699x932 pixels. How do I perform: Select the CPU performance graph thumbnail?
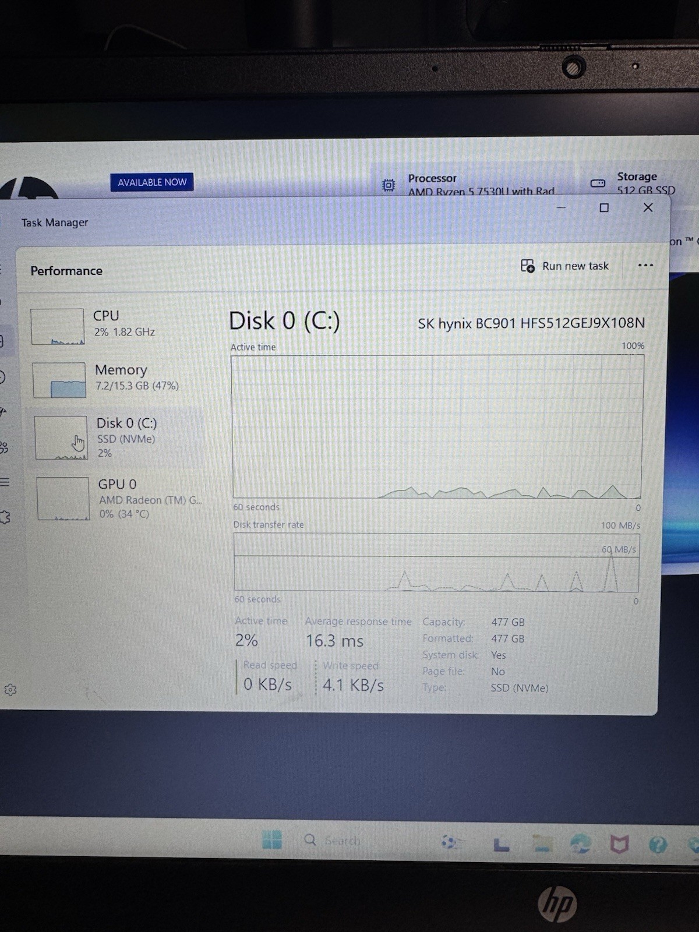(57, 326)
